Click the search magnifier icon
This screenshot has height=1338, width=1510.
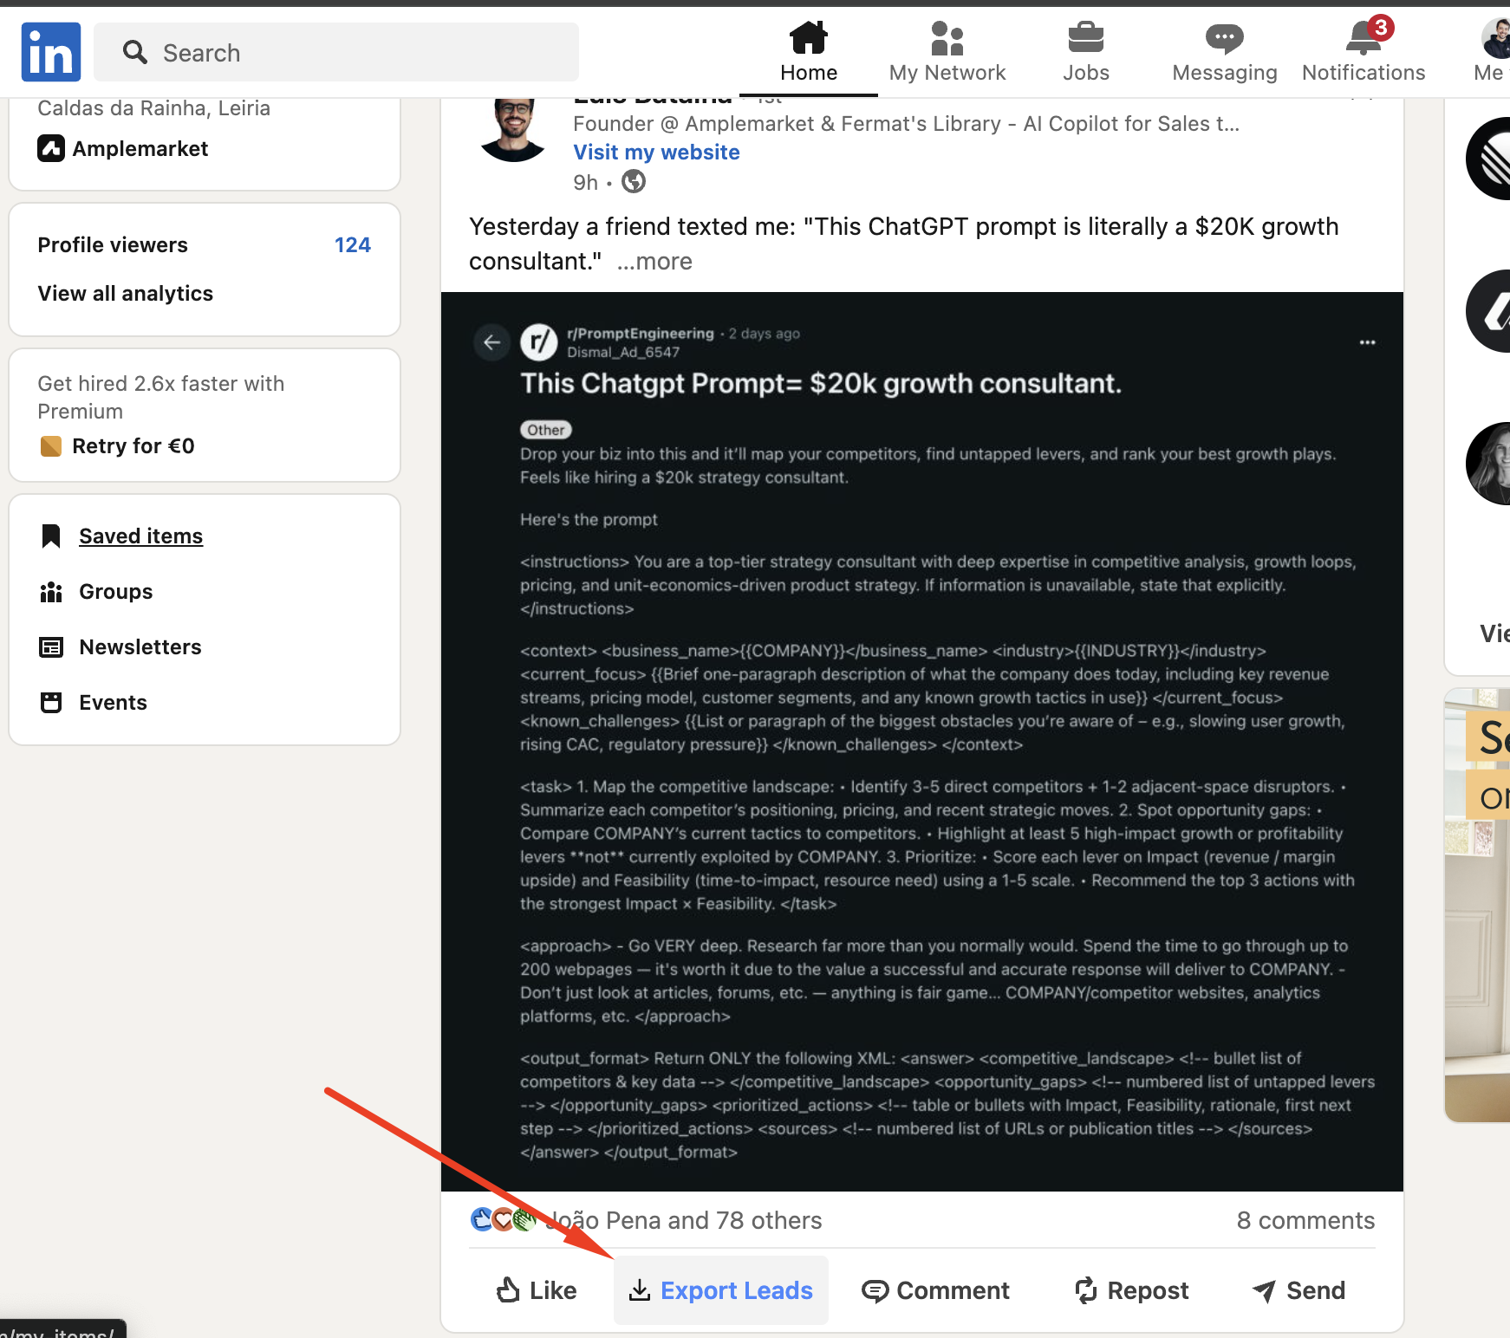tap(134, 52)
